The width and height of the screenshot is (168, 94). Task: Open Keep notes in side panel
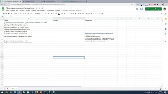pos(166,19)
